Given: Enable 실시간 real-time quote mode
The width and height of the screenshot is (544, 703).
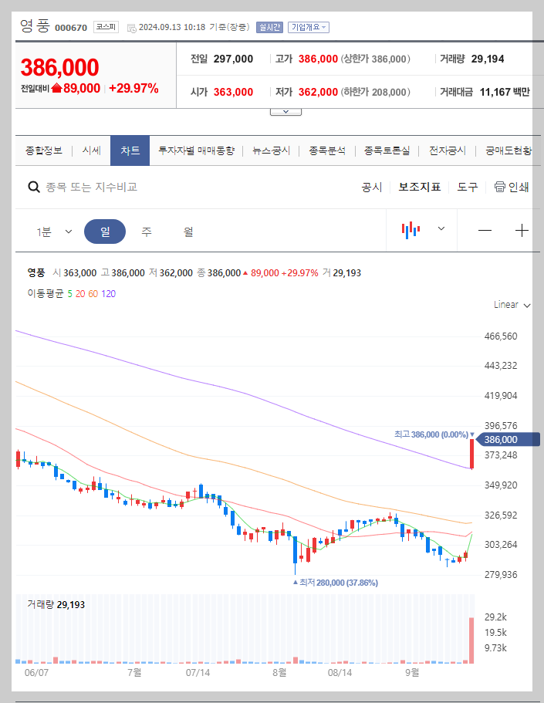Looking at the screenshot, I should 269,26.
